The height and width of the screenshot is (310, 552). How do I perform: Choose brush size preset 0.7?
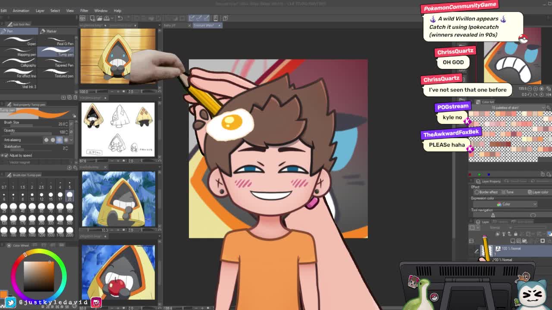4,185
